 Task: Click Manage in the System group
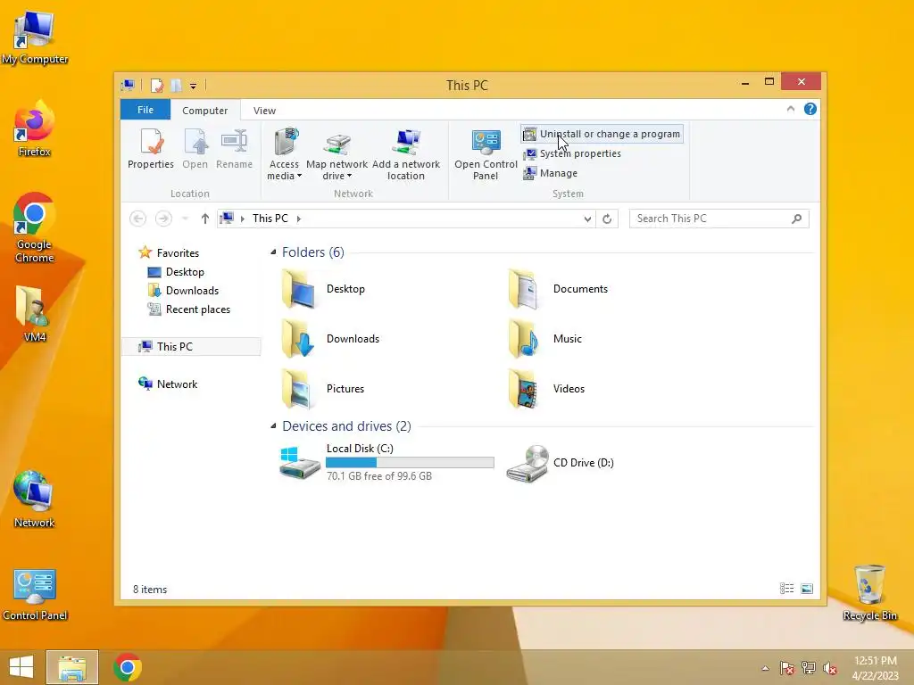pyautogui.click(x=550, y=173)
